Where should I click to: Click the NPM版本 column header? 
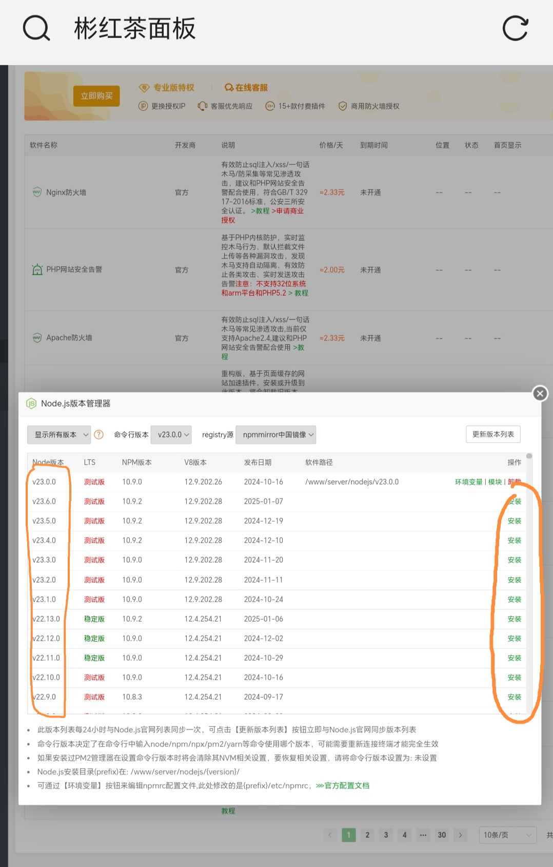click(137, 463)
